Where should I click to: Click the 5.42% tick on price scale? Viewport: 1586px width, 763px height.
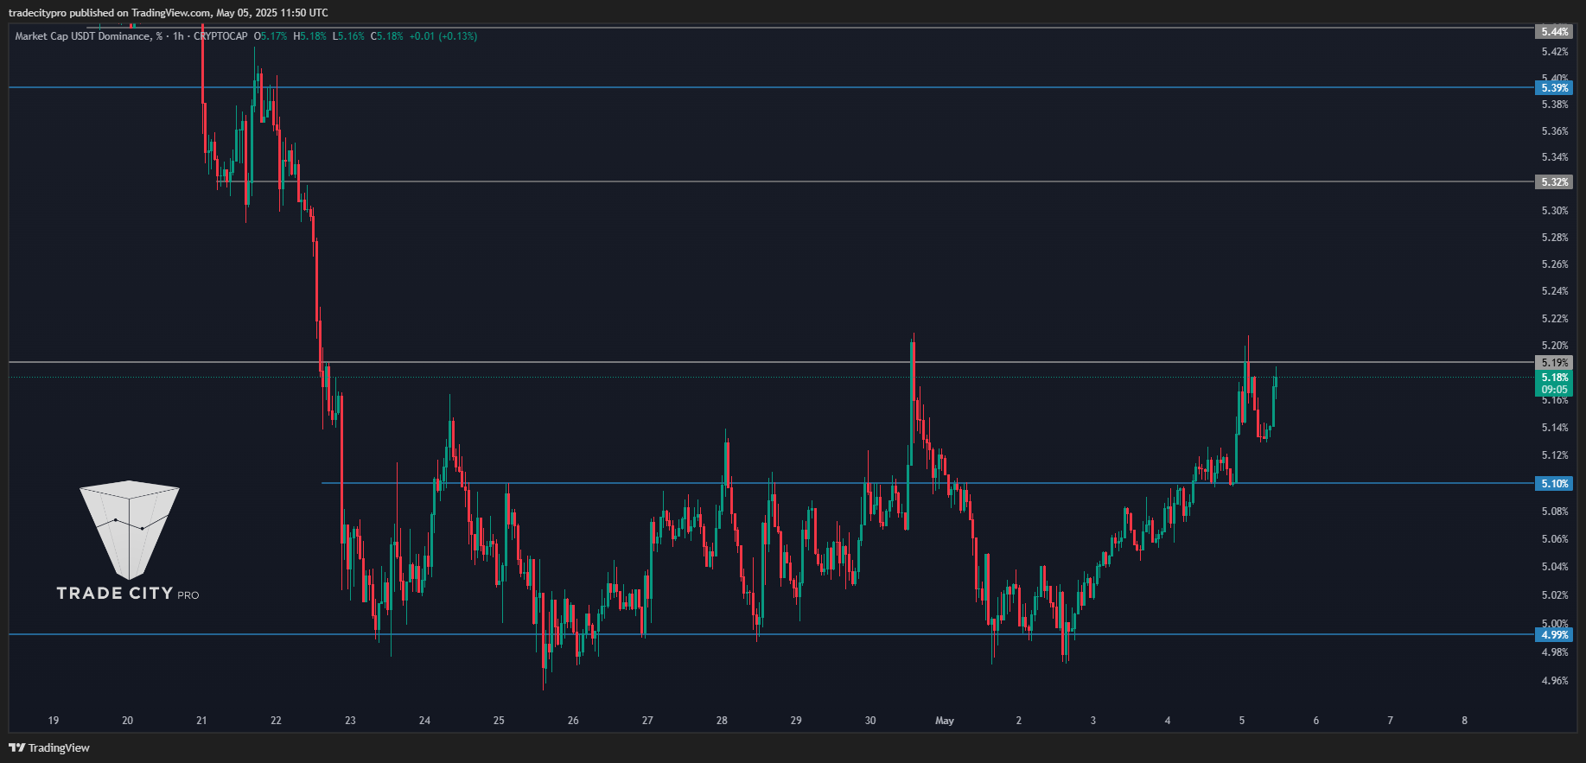(x=1554, y=52)
